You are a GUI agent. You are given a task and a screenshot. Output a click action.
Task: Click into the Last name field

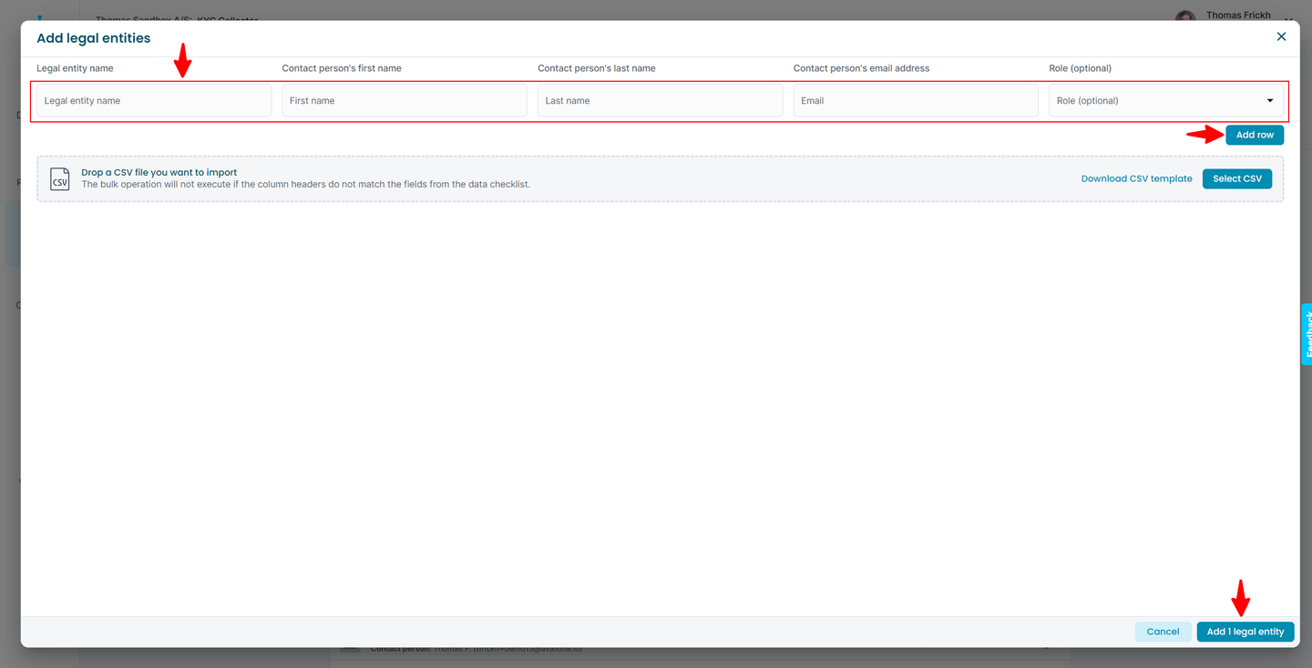[660, 100]
